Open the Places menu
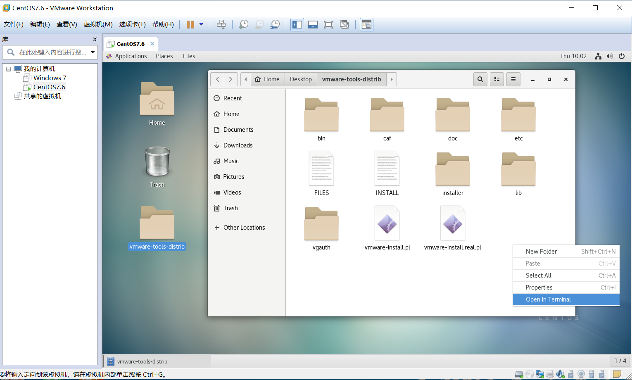 click(x=164, y=56)
